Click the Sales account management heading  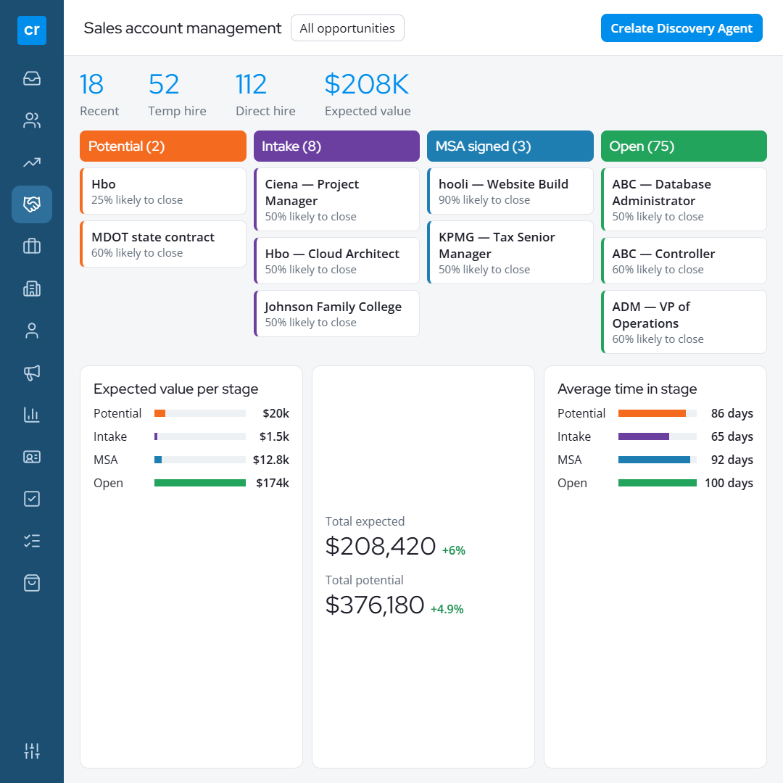point(182,28)
